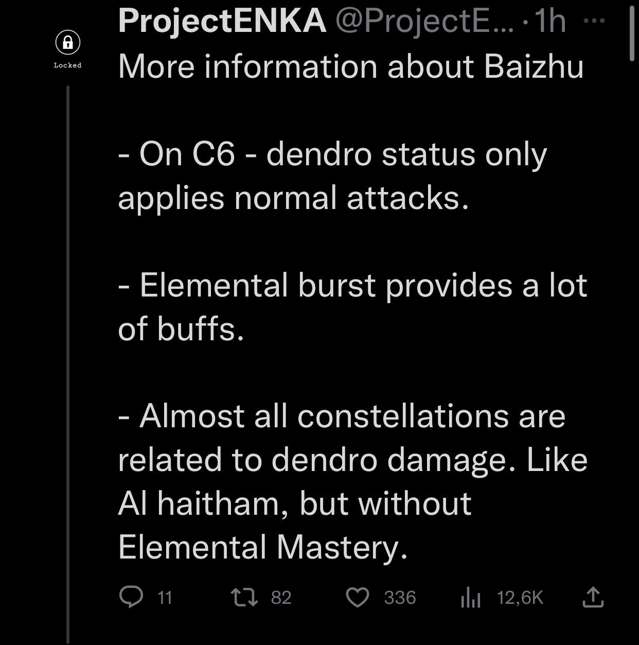Screen dimensions: 639x645
Task: Open the 1h timestamp link
Action: pyautogui.click(x=549, y=21)
